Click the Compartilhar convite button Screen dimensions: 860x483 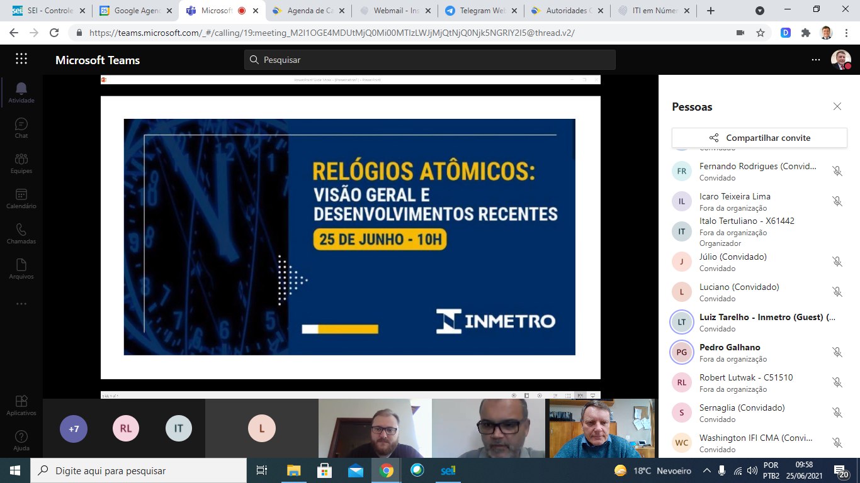(759, 137)
